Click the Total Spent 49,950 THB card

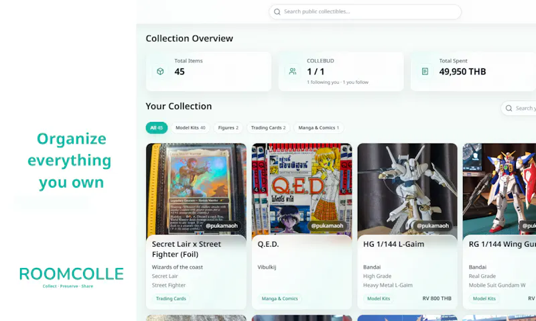click(474, 72)
